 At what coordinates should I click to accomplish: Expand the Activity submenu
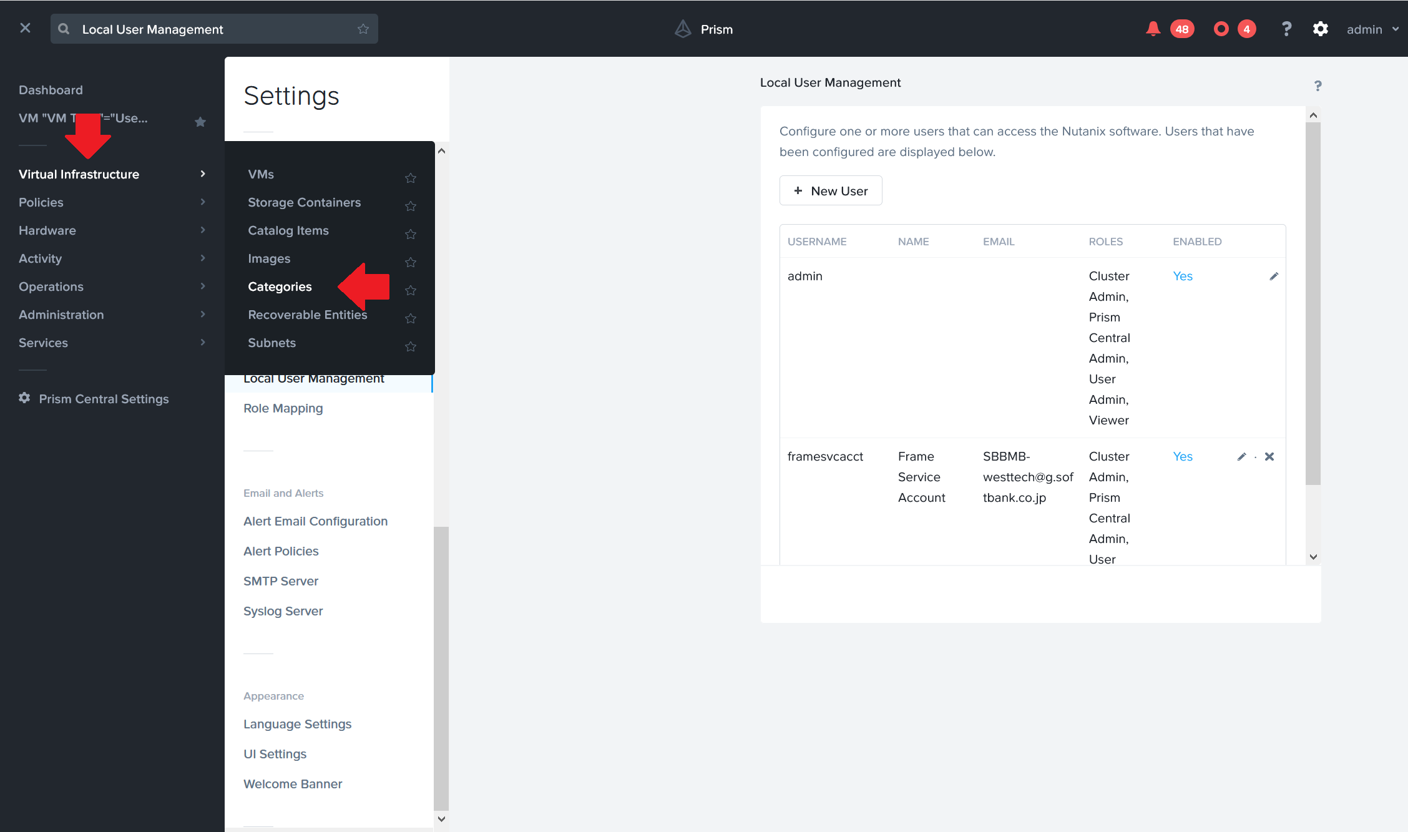coord(203,258)
